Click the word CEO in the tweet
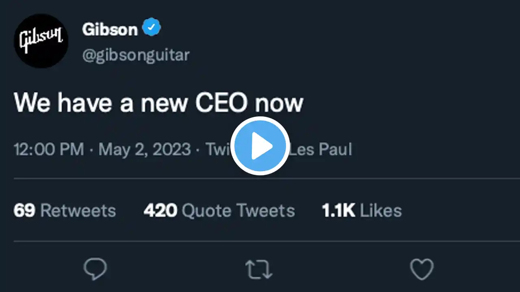The height and width of the screenshot is (292, 520). click(x=221, y=103)
